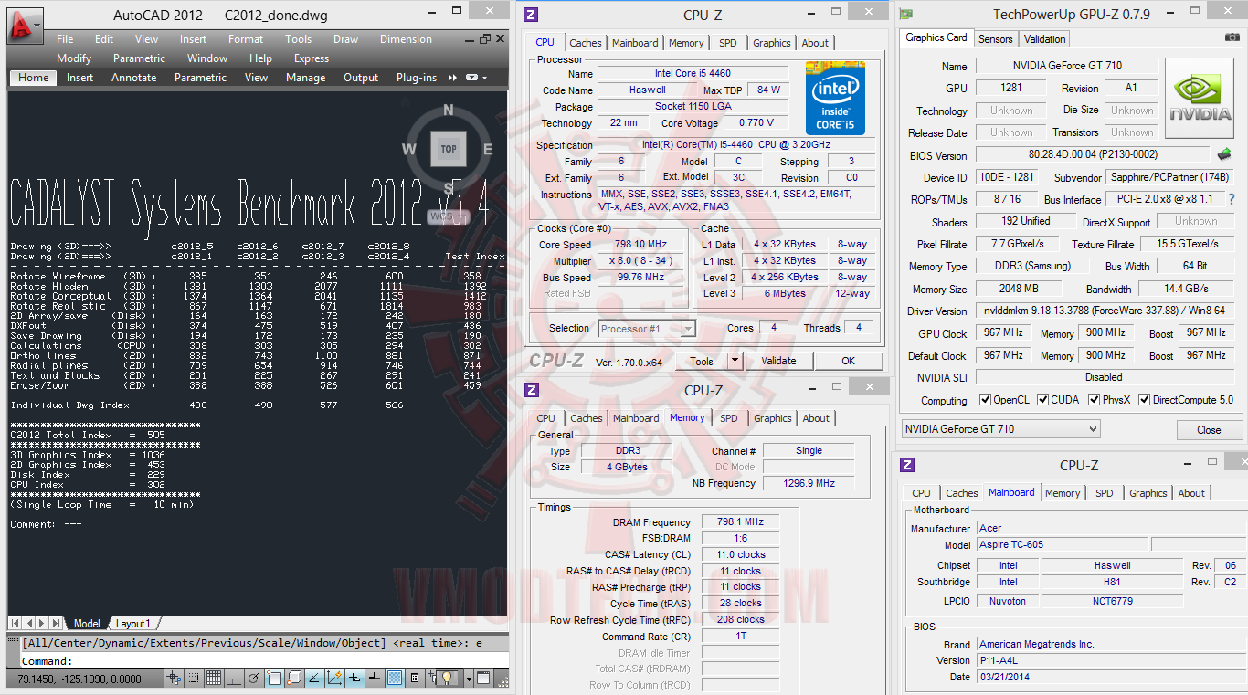Click the 'Aspire TC-605' model field
The height and width of the screenshot is (695, 1248).
(x=1063, y=545)
